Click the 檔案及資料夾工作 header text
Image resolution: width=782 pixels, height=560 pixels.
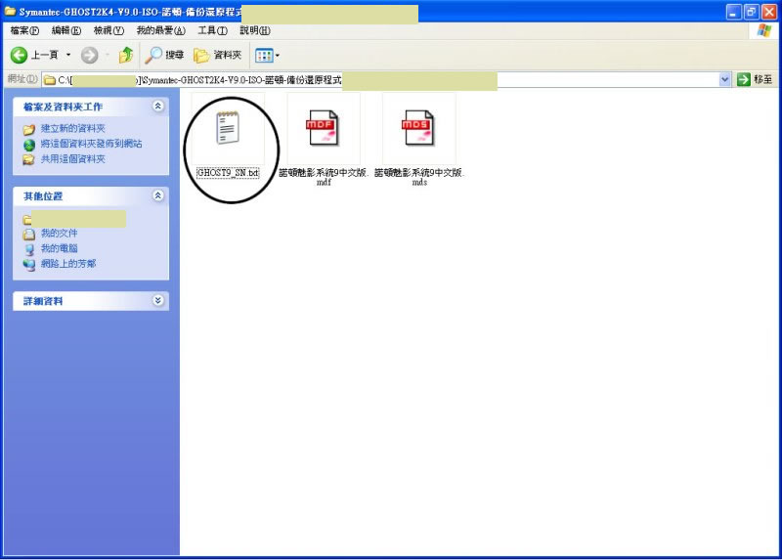63,107
